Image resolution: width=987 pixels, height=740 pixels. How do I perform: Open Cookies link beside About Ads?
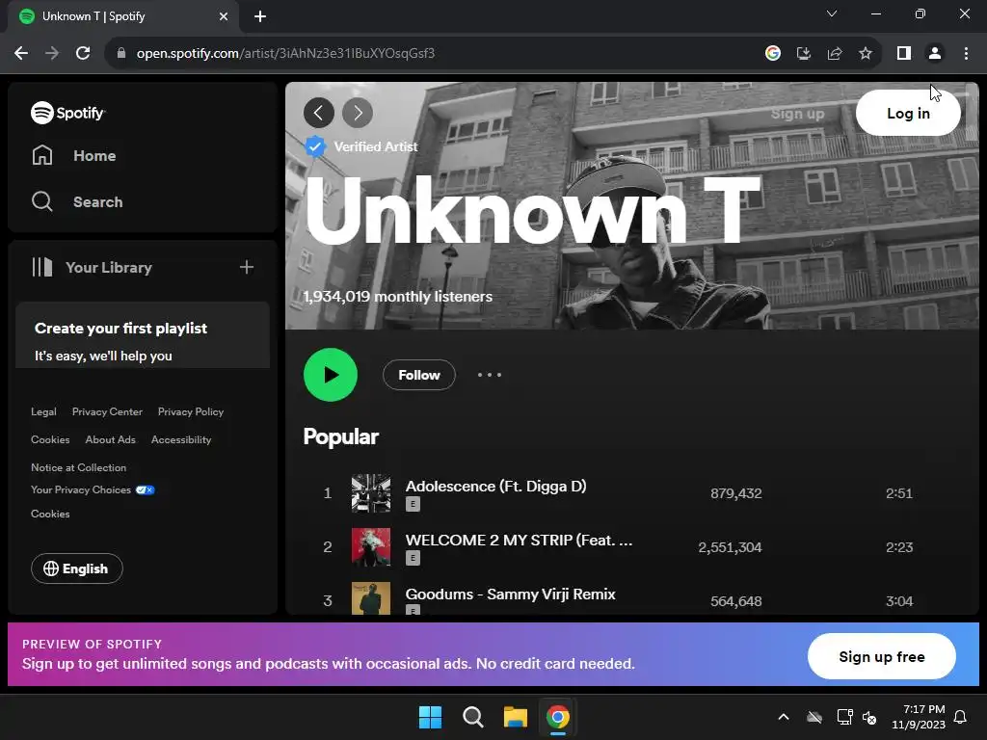(x=50, y=439)
